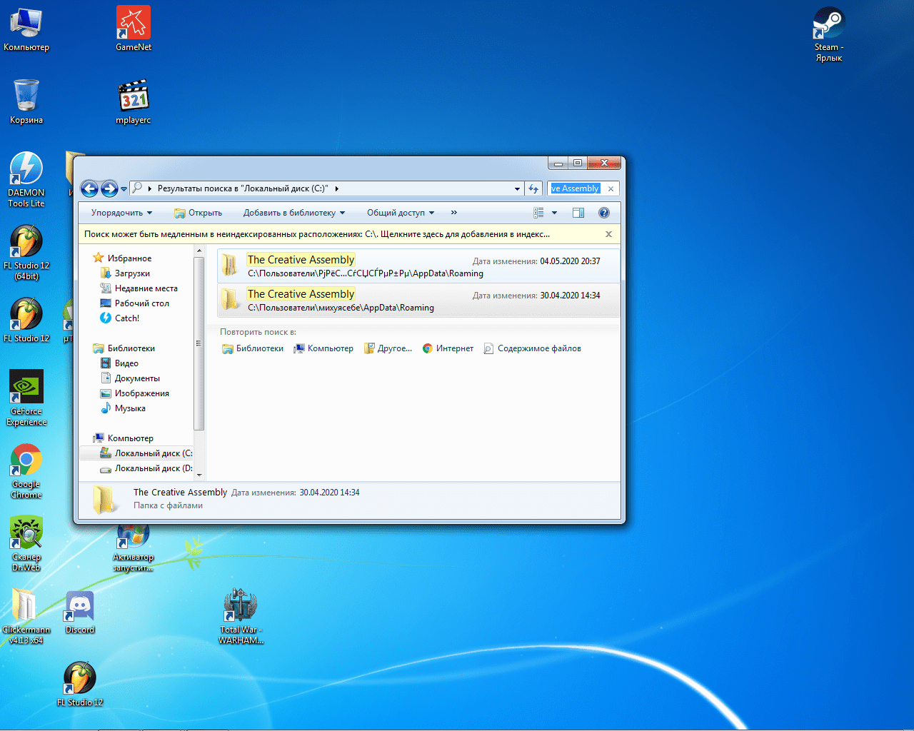Launch the FL Studio 12 shortcut at the bottom of the desktop
Viewport: 914px width, 731px height.
[x=80, y=685]
